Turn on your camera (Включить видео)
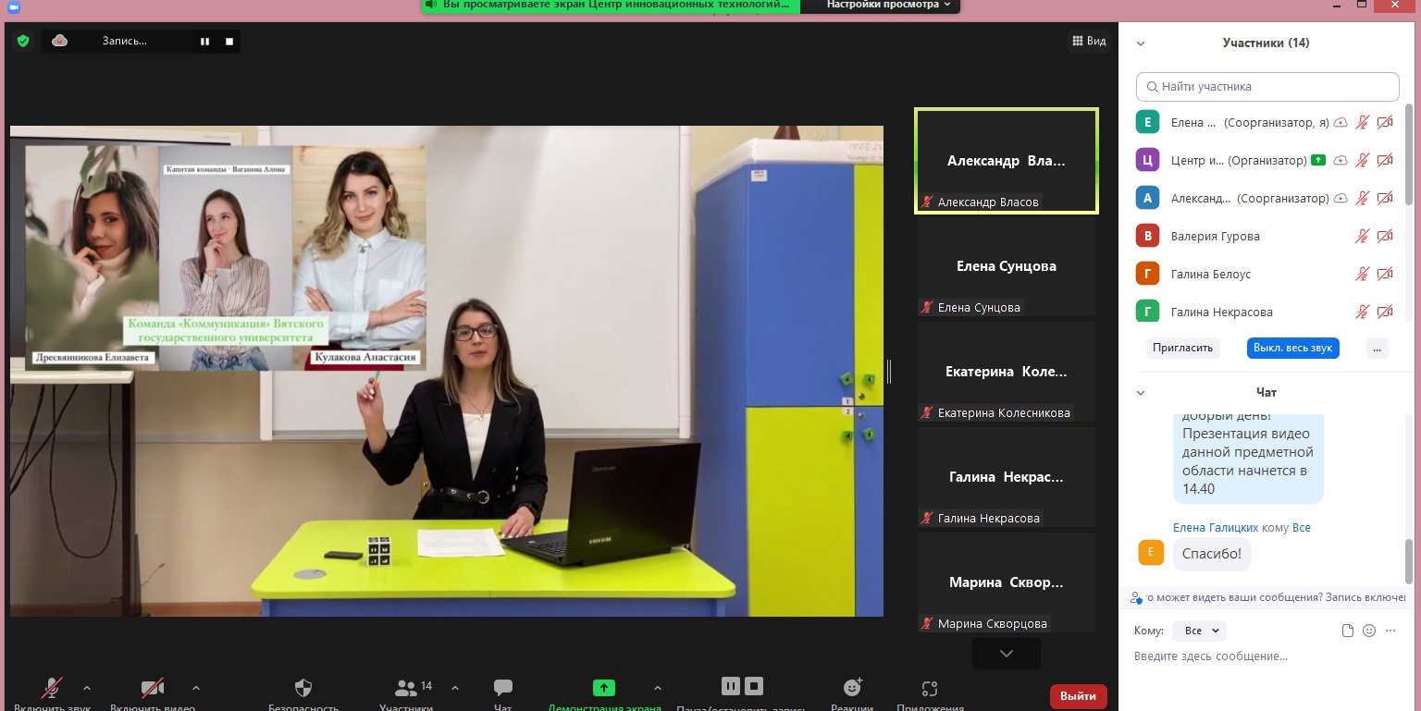This screenshot has height=711, width=1421. pyautogui.click(x=153, y=688)
